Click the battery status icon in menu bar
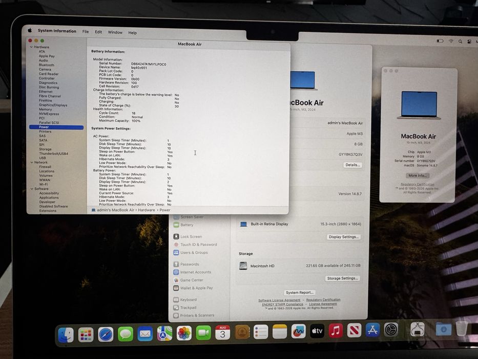478x359 pixels. 440,41
